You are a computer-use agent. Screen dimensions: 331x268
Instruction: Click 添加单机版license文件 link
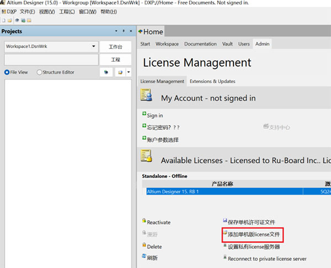pos(254,234)
